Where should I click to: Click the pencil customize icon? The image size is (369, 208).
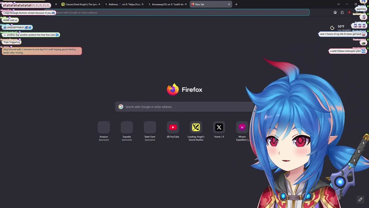pyautogui.click(x=360, y=199)
